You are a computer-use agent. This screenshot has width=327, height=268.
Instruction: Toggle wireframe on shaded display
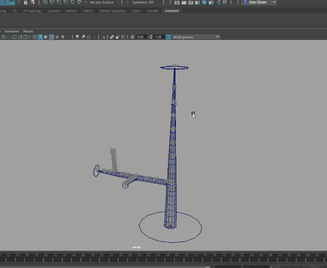52,37
